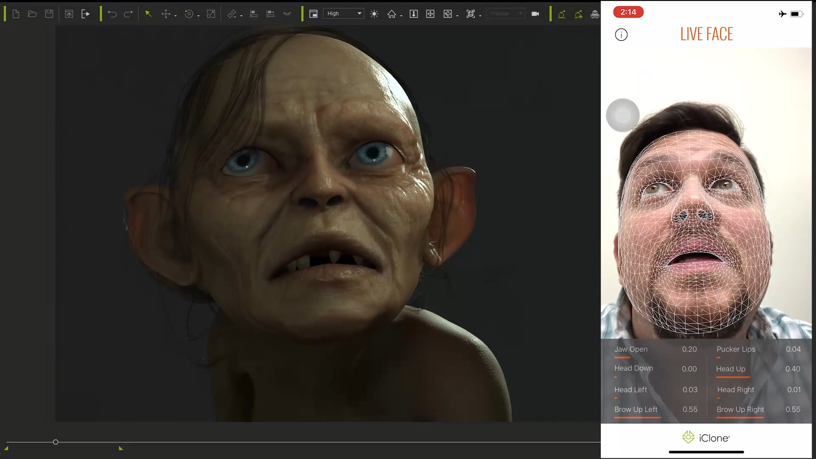
Task: Expand the Rotate tool dropdown arrow
Action: click(x=198, y=16)
